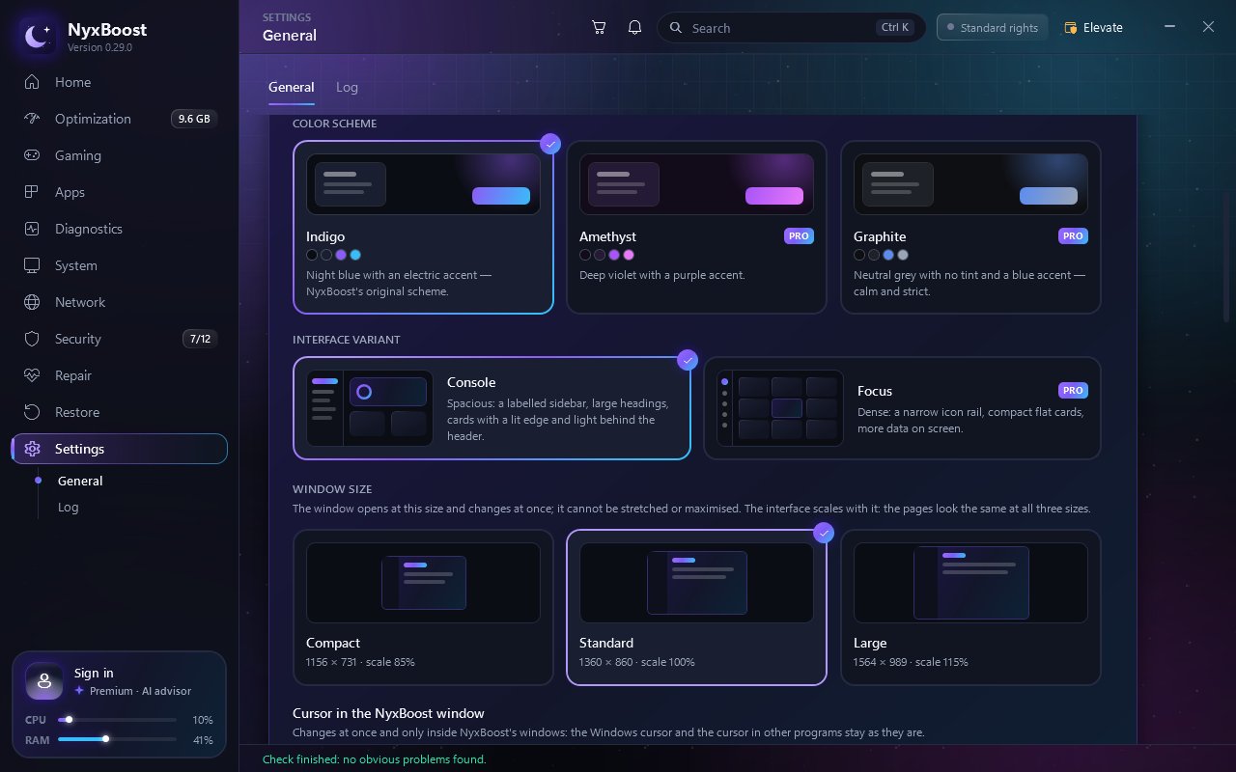Switch to the General tab
The width and height of the screenshot is (1236, 772).
(x=291, y=87)
